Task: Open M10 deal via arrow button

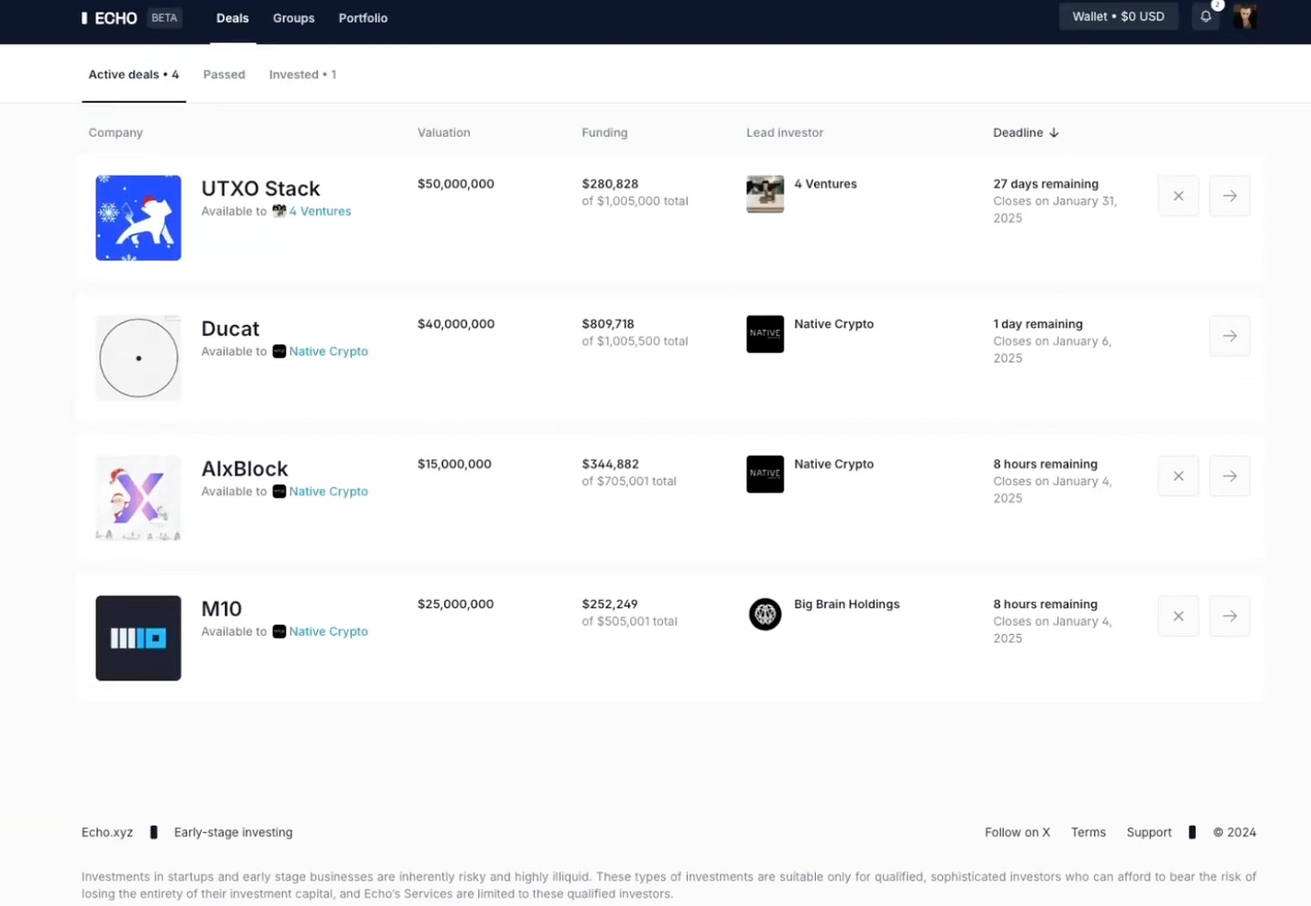Action: click(1229, 616)
